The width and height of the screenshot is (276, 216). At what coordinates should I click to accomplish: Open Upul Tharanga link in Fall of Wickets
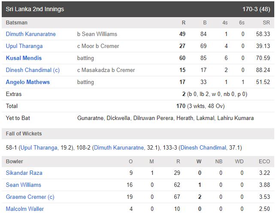[x=39, y=147]
